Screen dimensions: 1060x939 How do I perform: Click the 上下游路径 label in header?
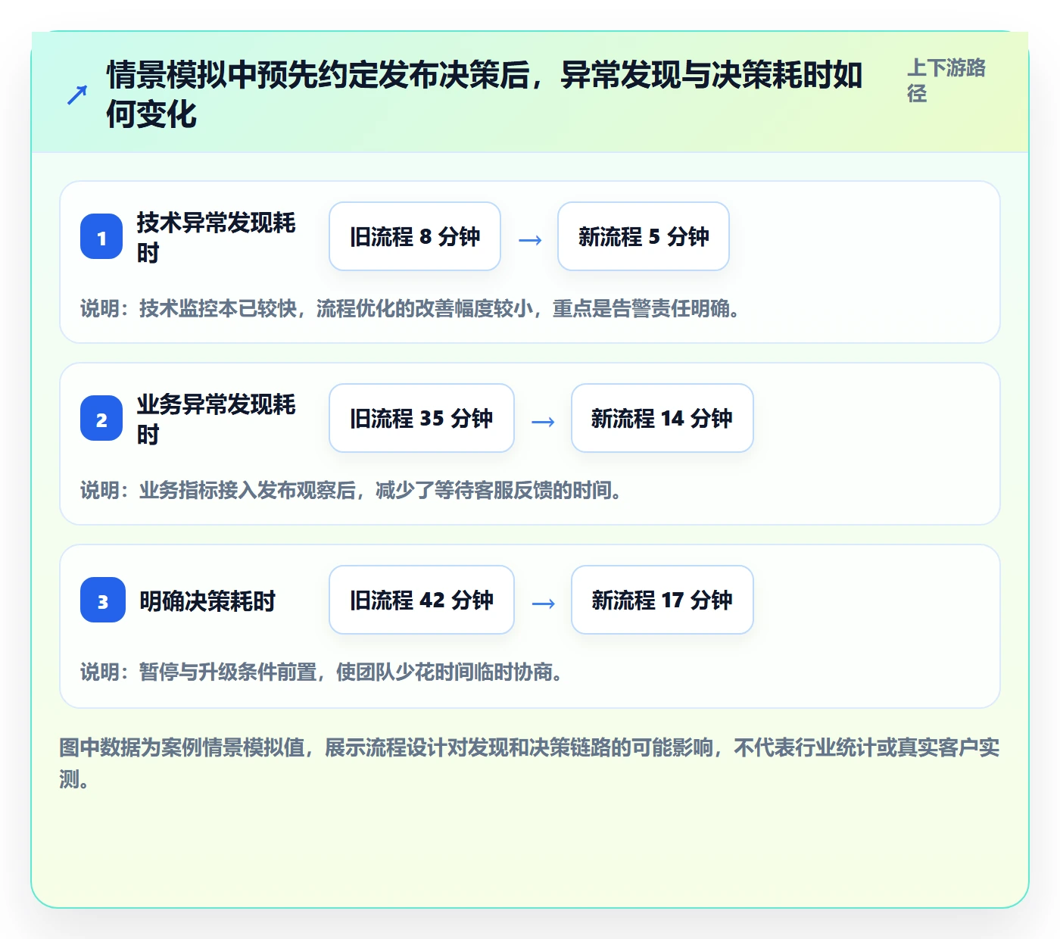tap(946, 80)
